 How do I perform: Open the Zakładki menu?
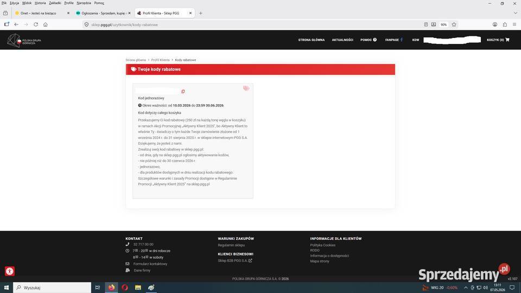pos(55,3)
